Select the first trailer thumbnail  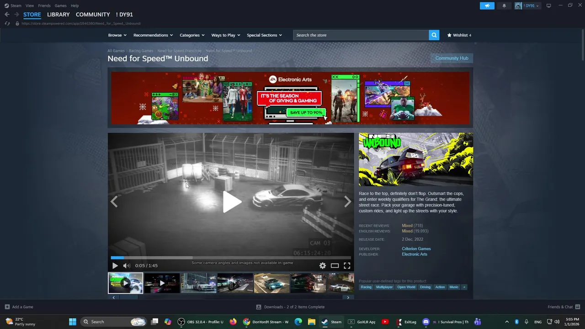click(x=125, y=283)
